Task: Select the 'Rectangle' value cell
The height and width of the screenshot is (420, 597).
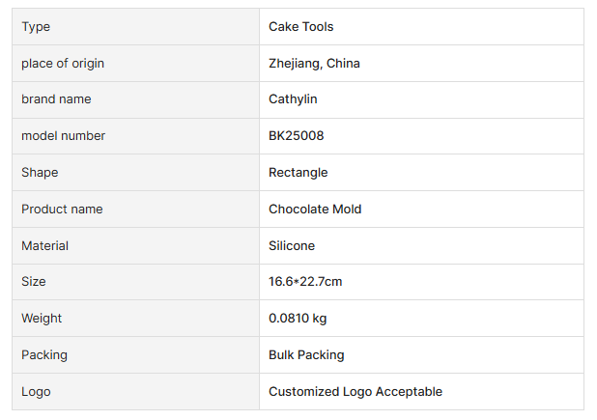Action: click(298, 173)
